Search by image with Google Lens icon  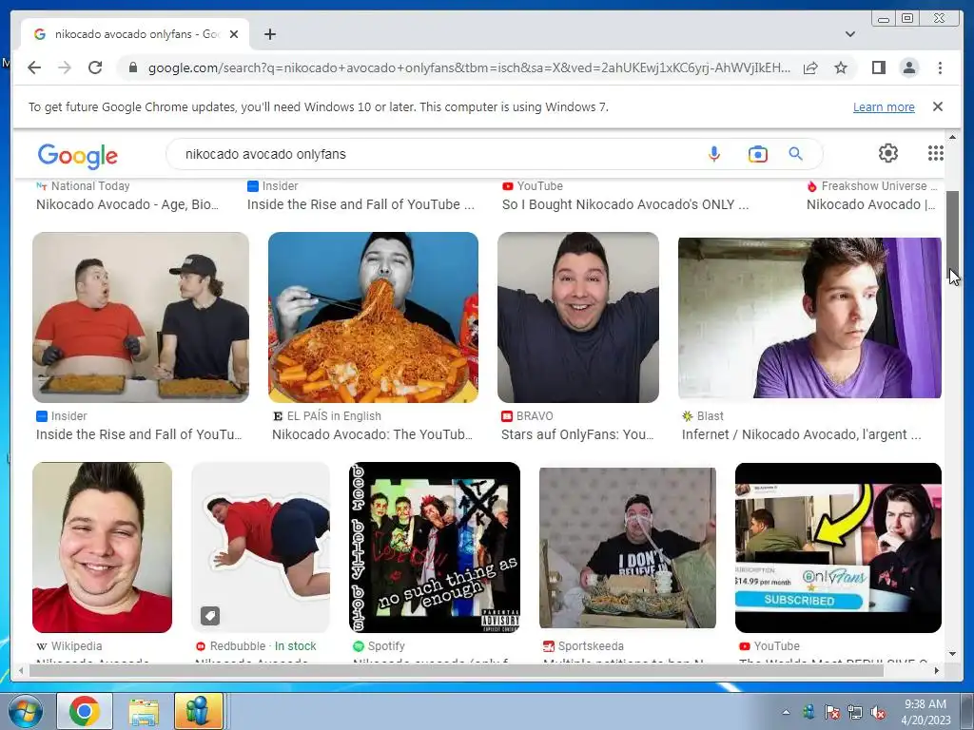pos(758,154)
